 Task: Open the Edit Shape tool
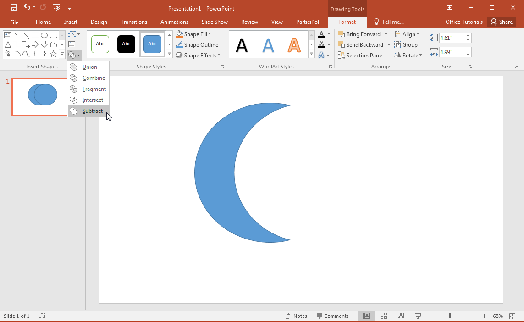[73, 34]
